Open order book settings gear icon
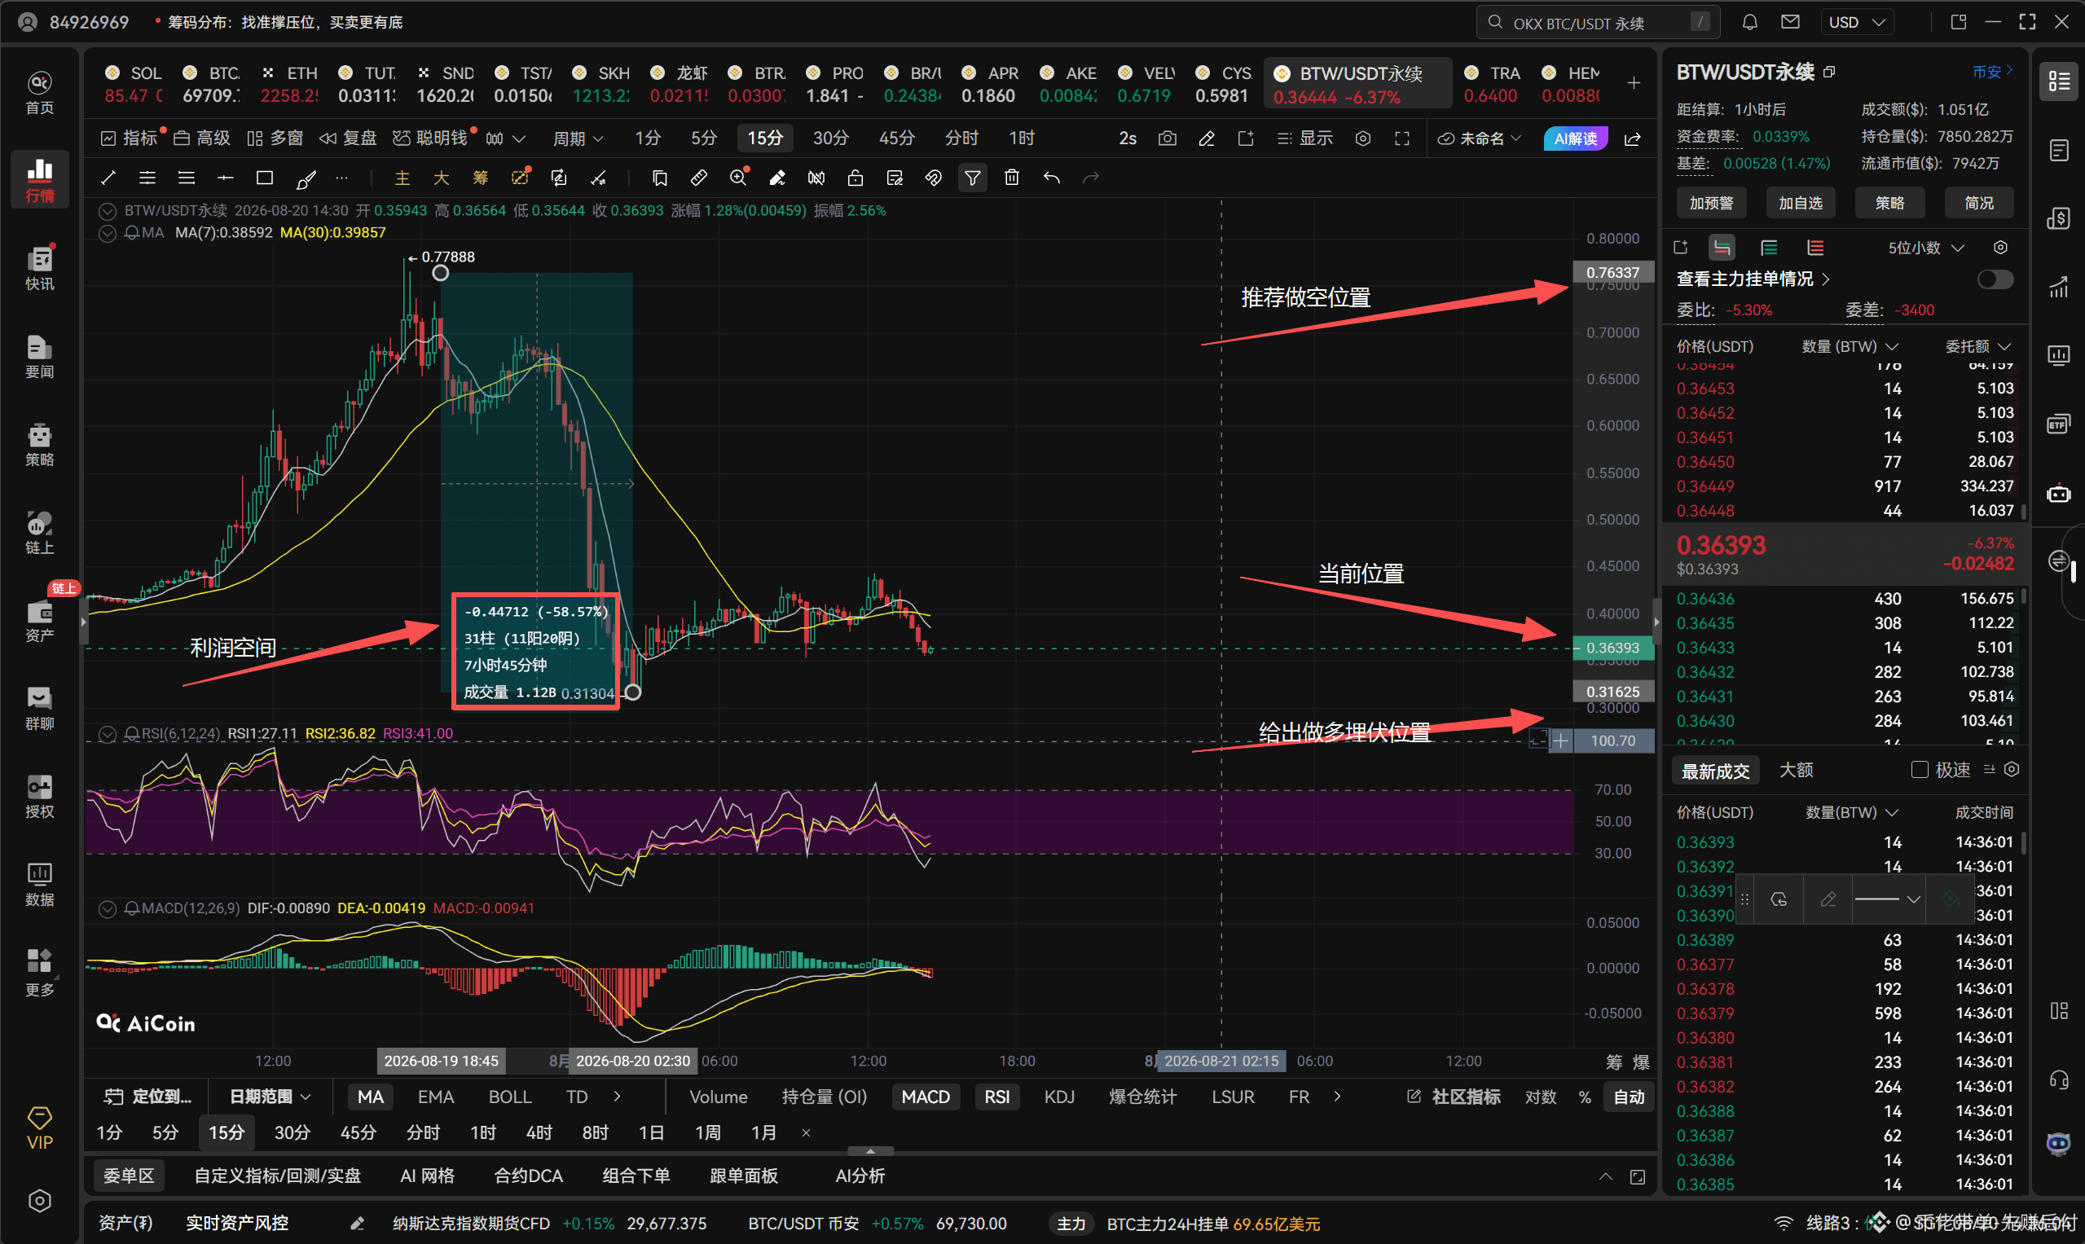 (x=2000, y=248)
